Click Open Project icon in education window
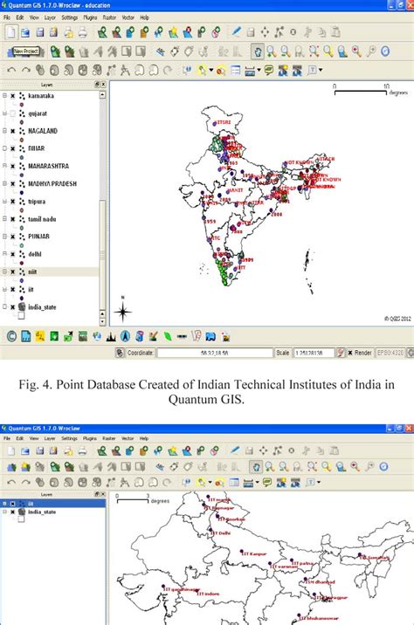 pyautogui.click(x=25, y=32)
